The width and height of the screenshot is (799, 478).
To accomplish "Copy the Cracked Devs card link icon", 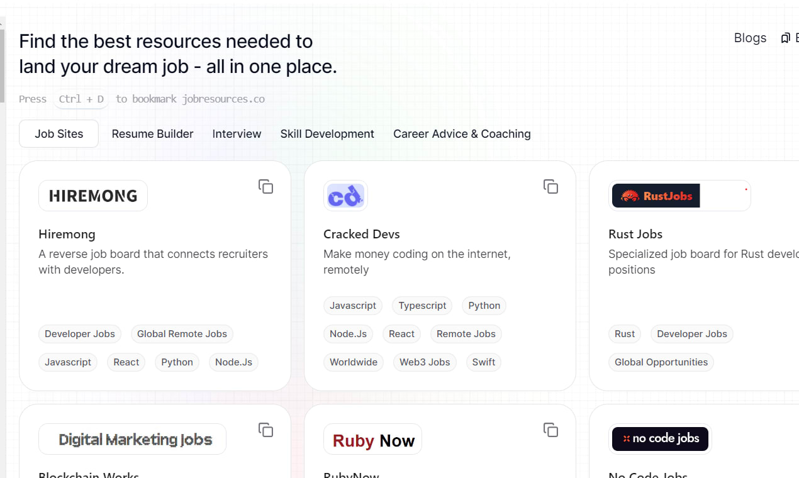I will pos(550,186).
